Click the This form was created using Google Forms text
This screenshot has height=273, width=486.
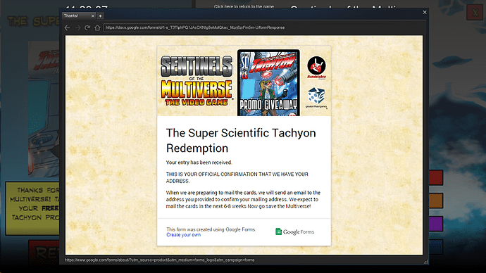tap(211, 229)
